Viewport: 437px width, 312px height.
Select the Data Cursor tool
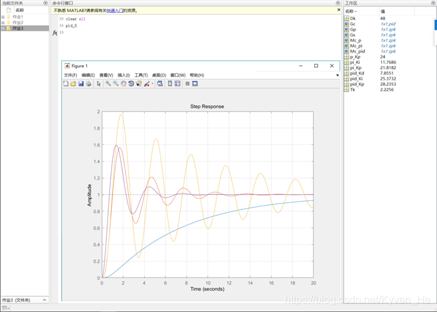point(139,83)
